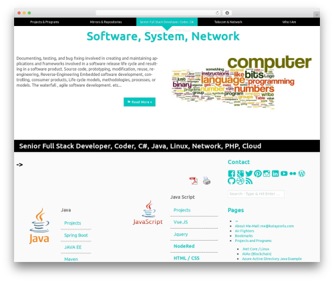Screen dimensions: 334x282
Task: Open the Dribbble basketball icon
Action: [240, 181]
